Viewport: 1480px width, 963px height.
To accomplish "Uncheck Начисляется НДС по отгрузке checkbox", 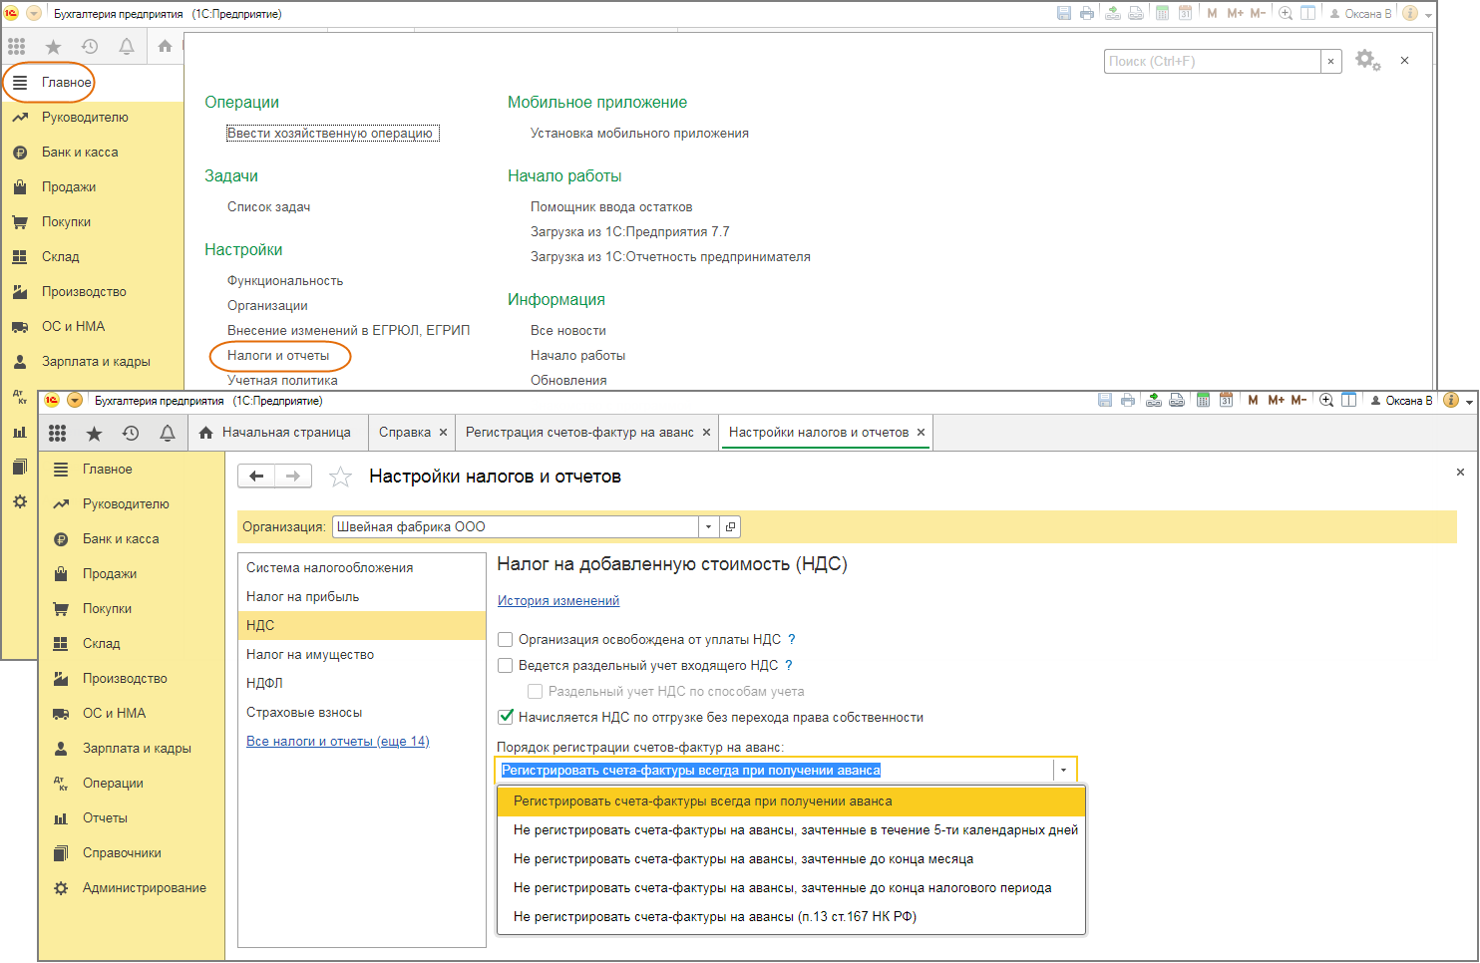I will point(506,718).
